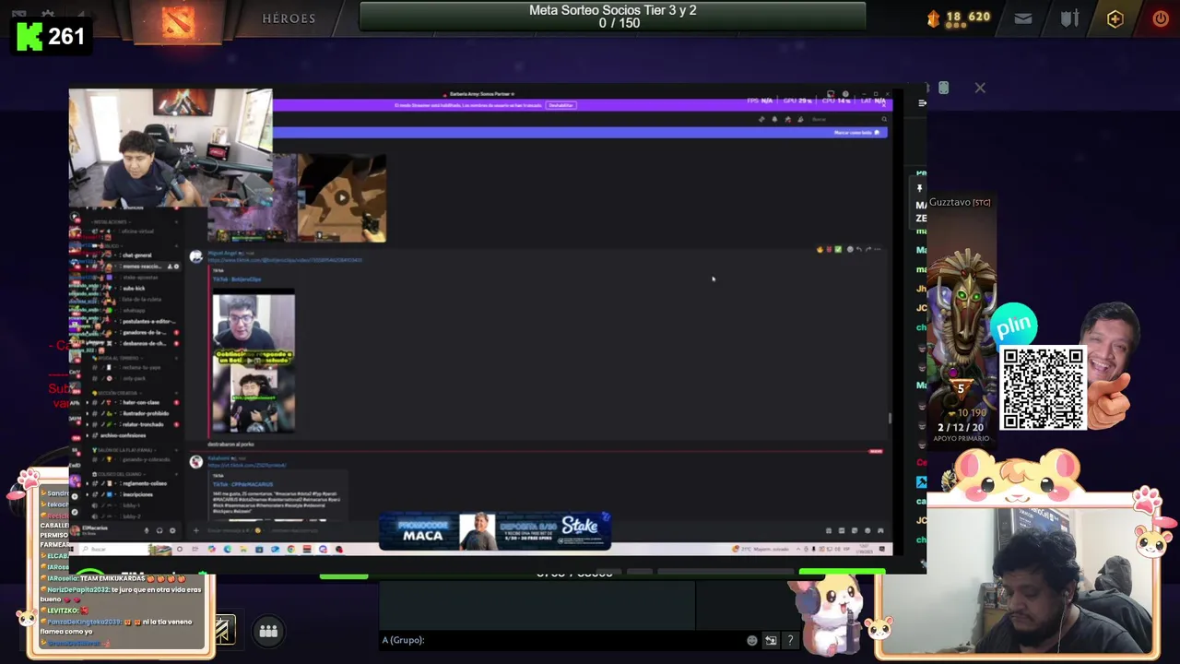Click add reaction smiley on message
Viewport: 1180px width, 664px height.
[x=850, y=249]
